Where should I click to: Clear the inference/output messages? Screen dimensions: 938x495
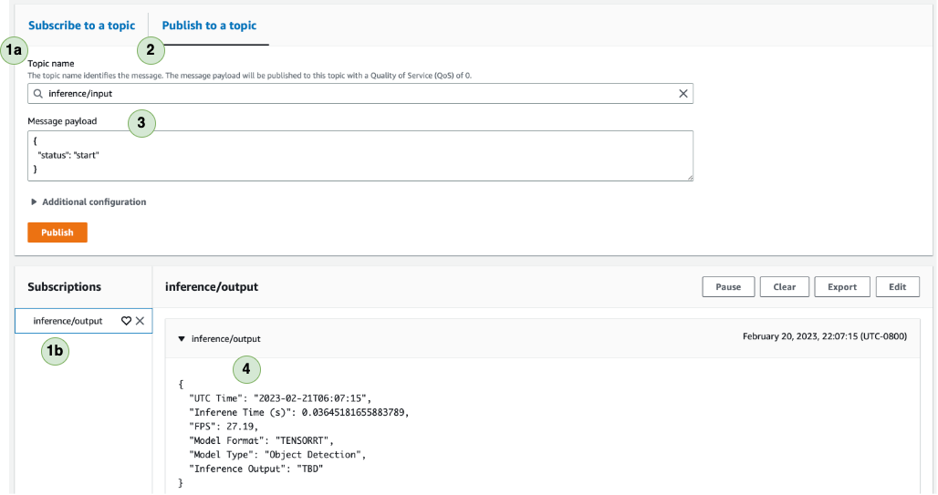[x=785, y=287]
